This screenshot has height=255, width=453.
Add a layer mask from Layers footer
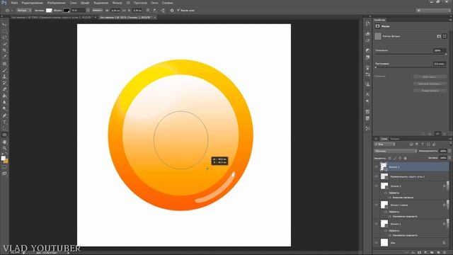420,253
